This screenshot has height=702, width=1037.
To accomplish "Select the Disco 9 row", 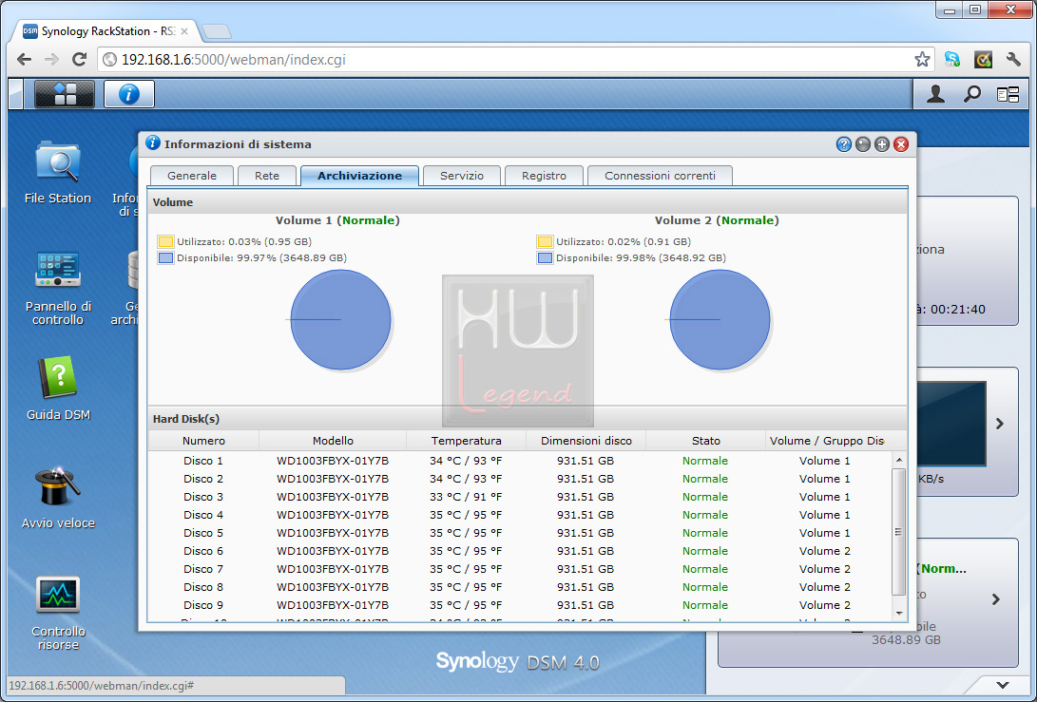I will (520, 605).
